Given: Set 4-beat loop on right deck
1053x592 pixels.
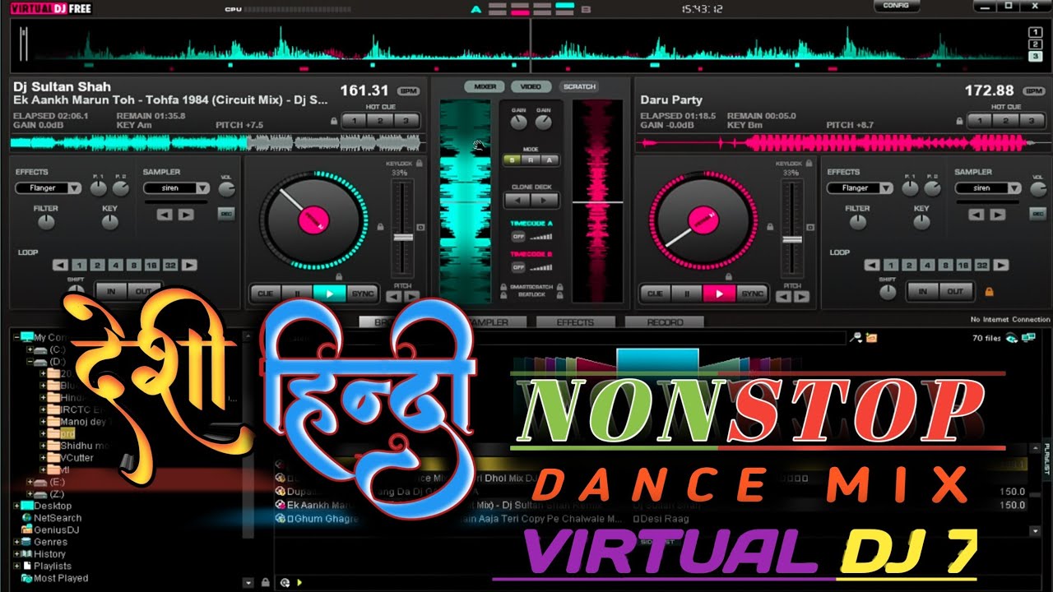Looking at the screenshot, I should coord(926,265).
